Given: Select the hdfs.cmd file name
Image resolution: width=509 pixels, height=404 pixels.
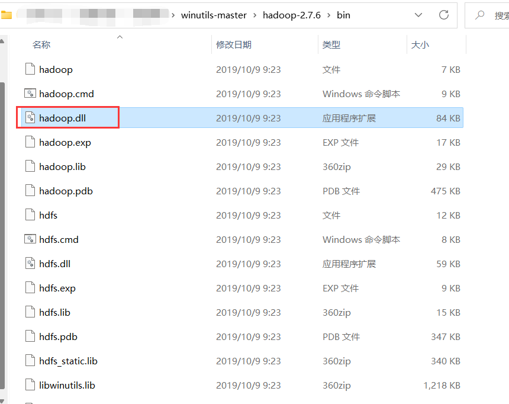Looking at the screenshot, I should (59, 239).
